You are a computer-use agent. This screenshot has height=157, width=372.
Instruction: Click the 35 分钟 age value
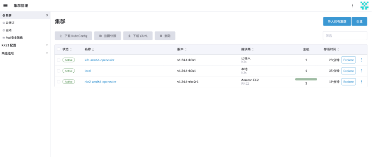pos(334,71)
